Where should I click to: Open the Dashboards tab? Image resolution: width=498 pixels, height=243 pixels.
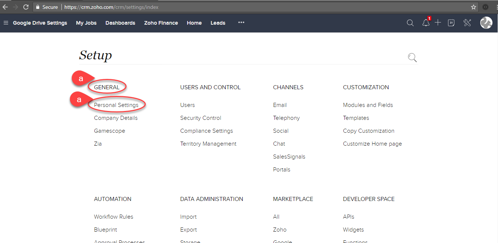click(x=120, y=23)
